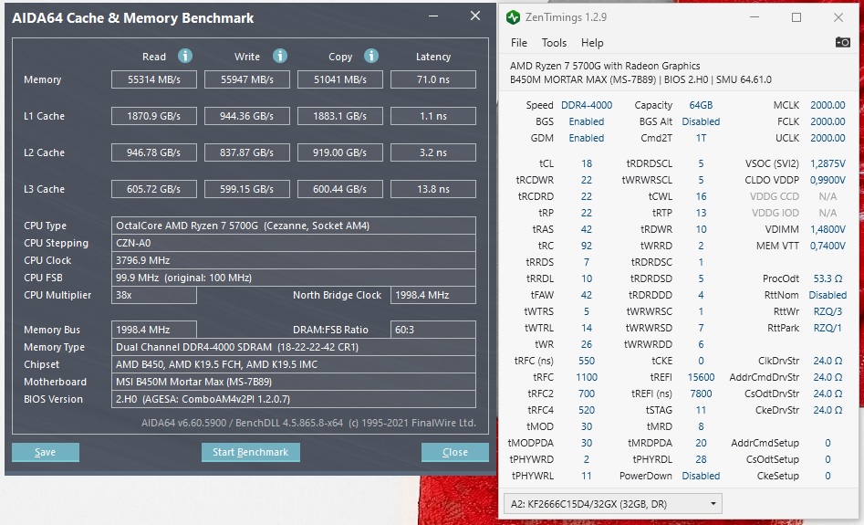Viewport: 864px width, 525px height.
Task: Click the L2 Cache Write value 837.87 GB/s
Action: tap(247, 152)
